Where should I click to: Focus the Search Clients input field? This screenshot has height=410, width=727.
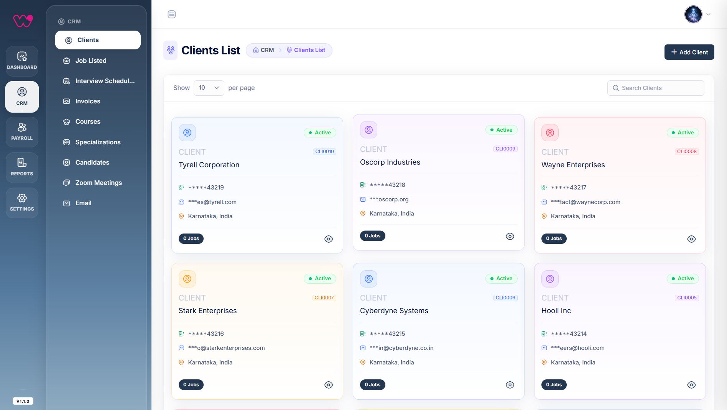click(656, 88)
